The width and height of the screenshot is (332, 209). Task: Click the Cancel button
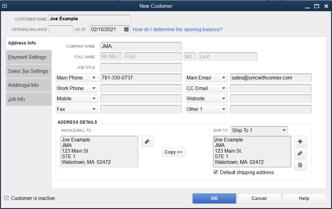[x=259, y=198]
